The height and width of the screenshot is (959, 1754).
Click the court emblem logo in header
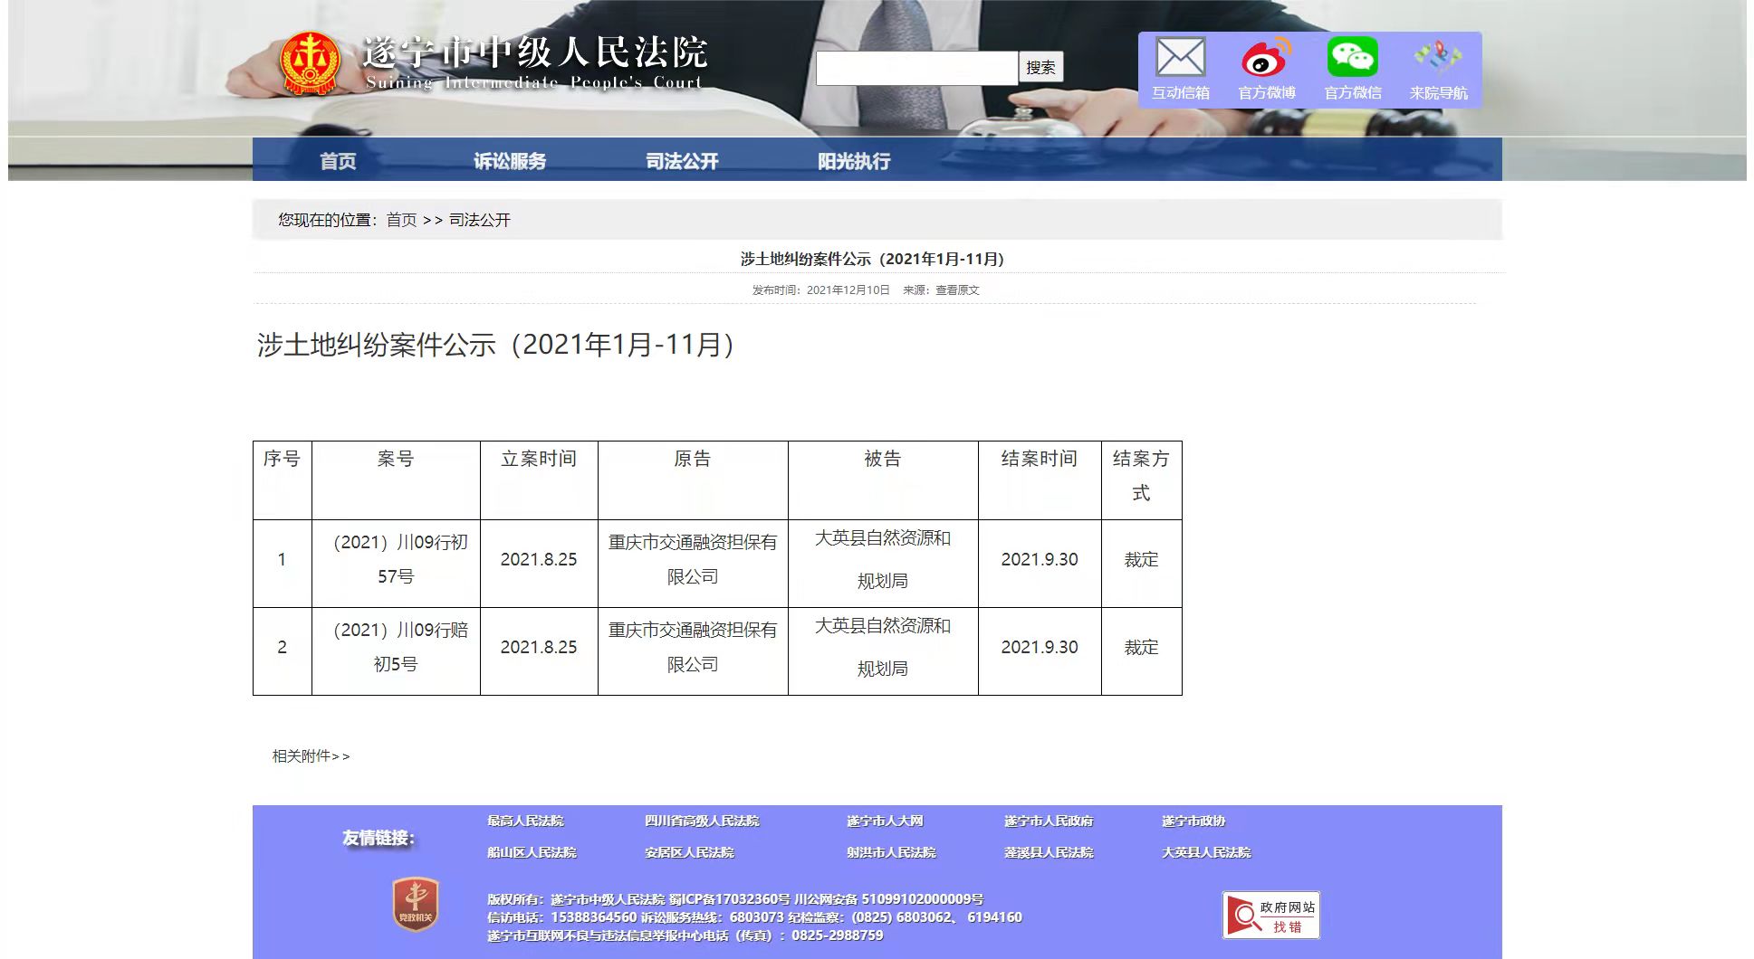pyautogui.click(x=311, y=63)
